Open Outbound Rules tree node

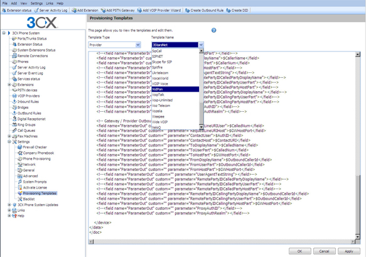click(29, 113)
